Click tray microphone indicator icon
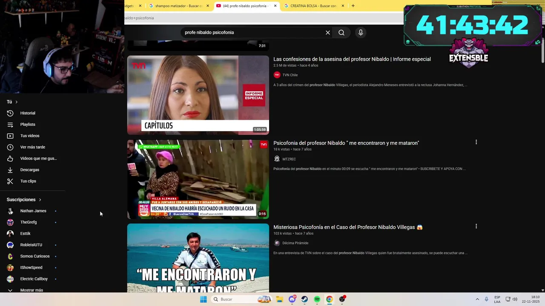The image size is (545, 306). click(487, 299)
